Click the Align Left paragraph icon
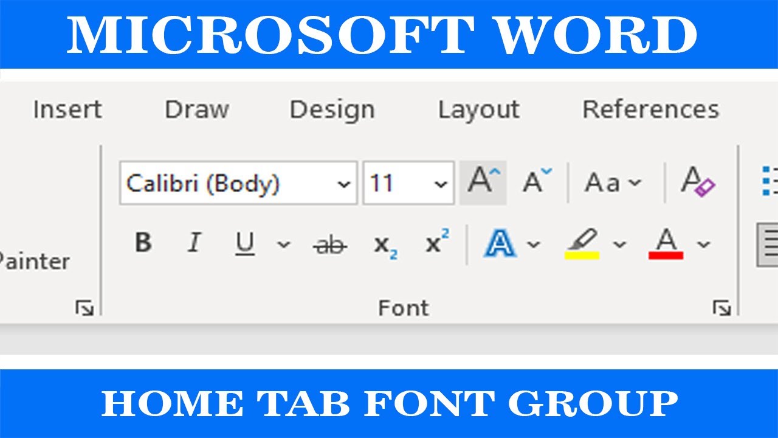 tap(768, 245)
